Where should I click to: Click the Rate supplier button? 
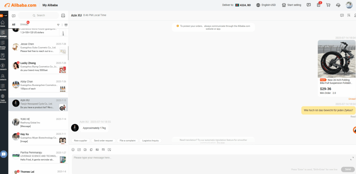(x=80, y=140)
